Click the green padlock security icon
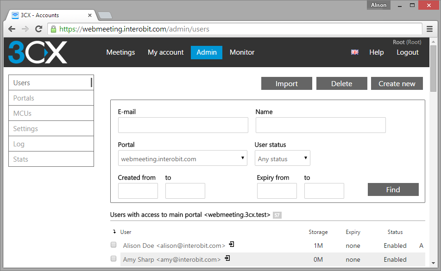 pos(53,29)
